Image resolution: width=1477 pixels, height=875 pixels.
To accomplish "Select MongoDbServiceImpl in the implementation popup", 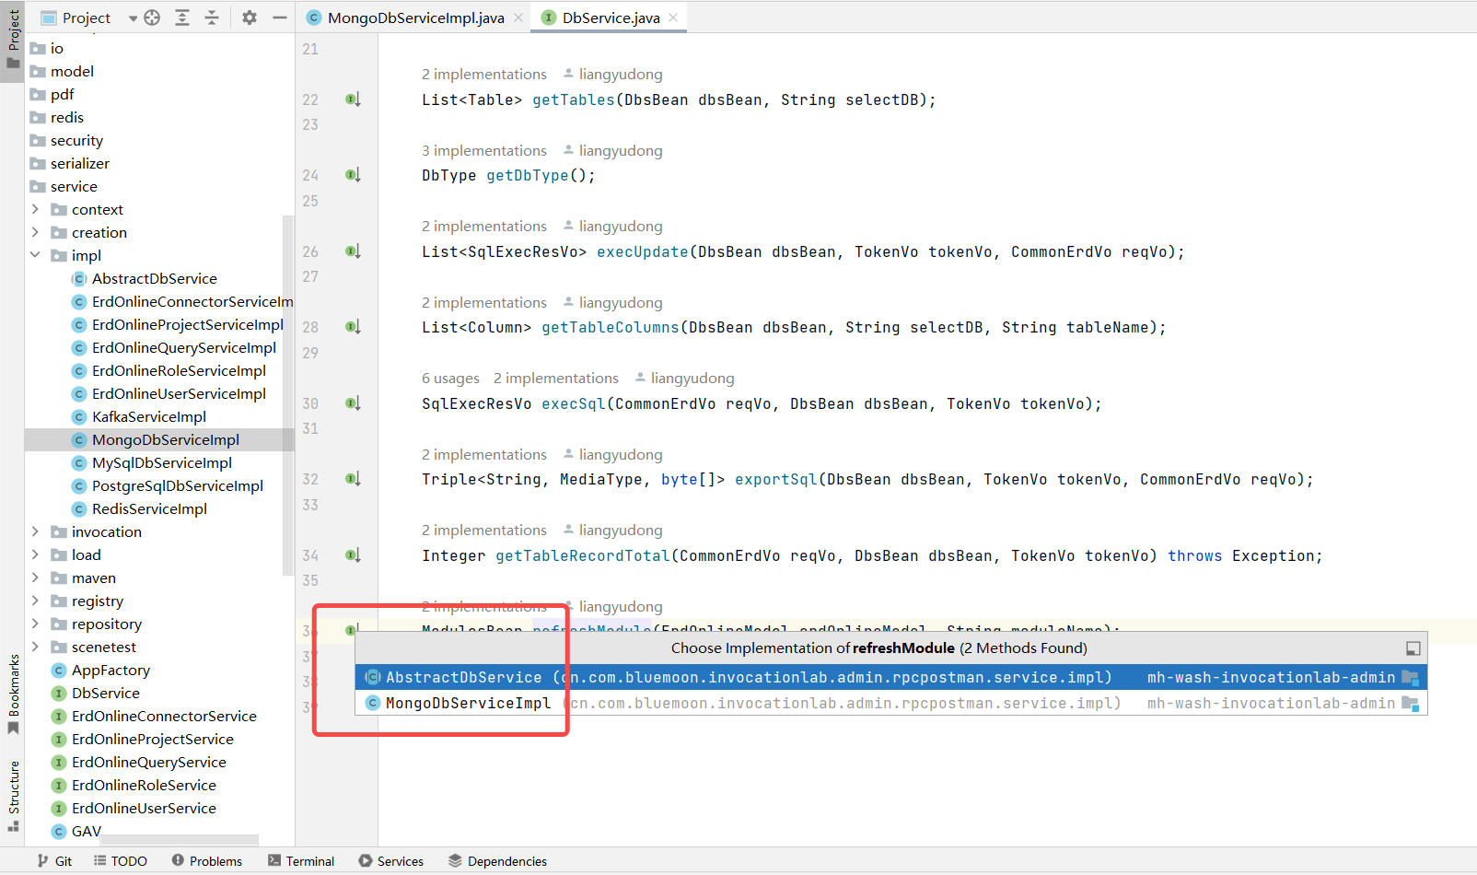I will [x=645, y=703].
